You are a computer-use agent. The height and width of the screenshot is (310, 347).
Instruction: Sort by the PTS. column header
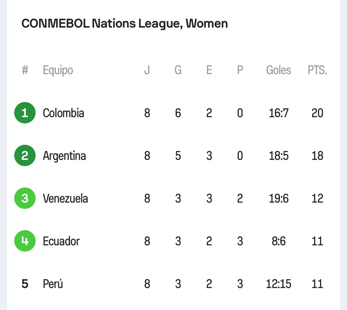pyautogui.click(x=317, y=70)
